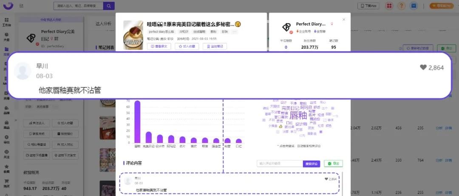Click the heart icon with 2,864 in comment list

coord(326,179)
